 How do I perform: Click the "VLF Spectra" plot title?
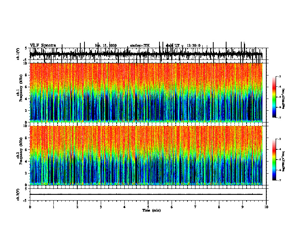click(43, 45)
